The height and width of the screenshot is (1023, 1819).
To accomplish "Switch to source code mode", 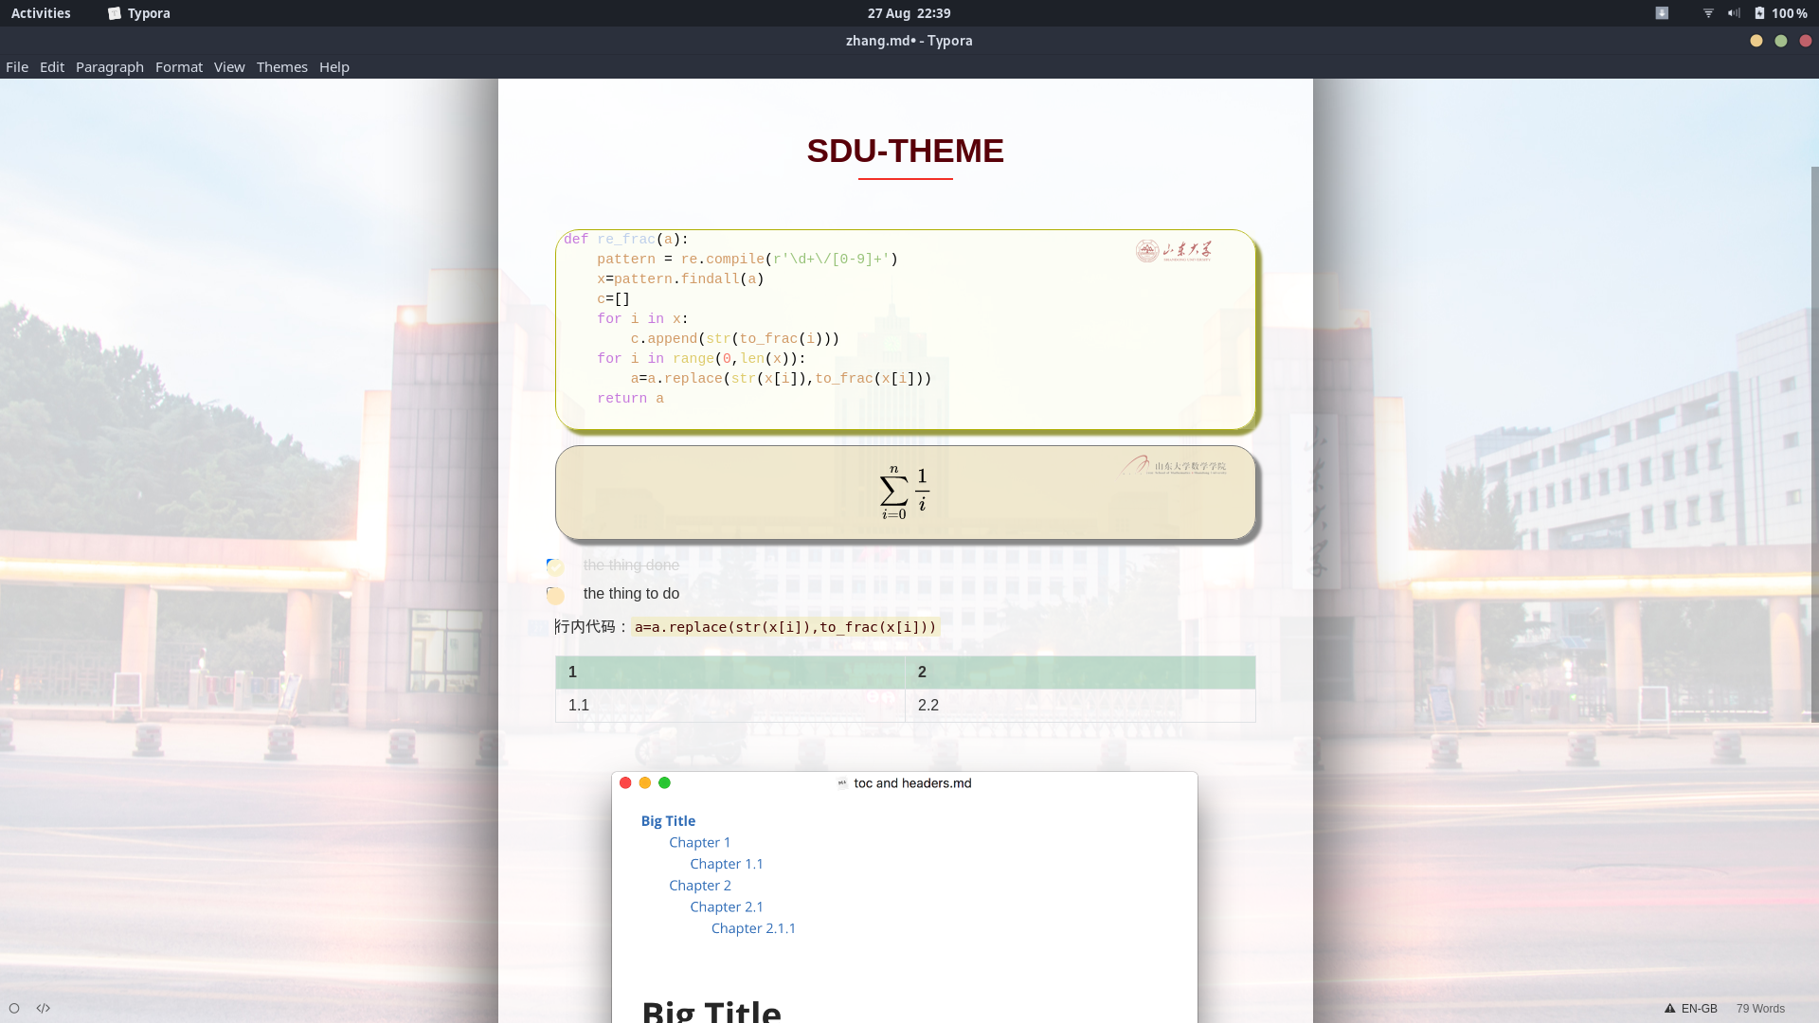I will [x=44, y=1008].
